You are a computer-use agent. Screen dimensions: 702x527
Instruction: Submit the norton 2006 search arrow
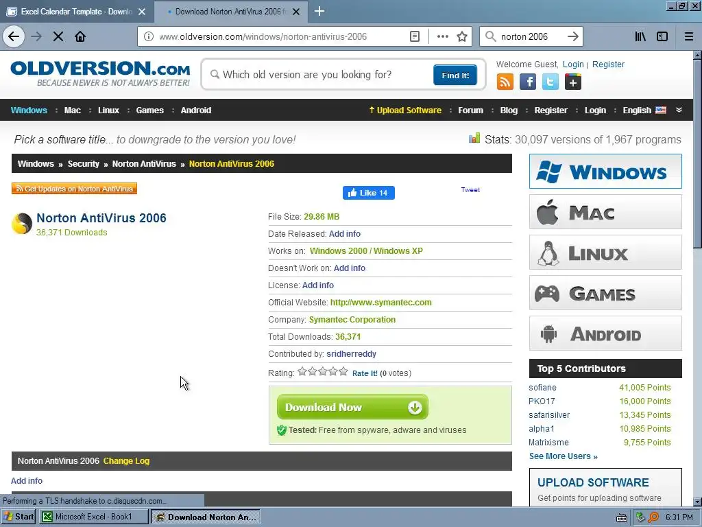pos(572,36)
